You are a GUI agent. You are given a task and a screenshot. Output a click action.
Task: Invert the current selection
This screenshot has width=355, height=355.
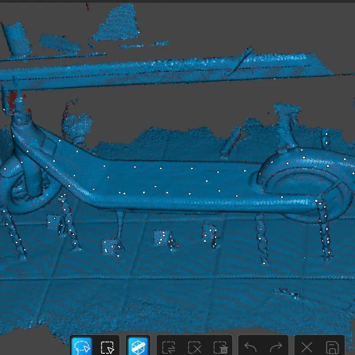[x=169, y=347]
